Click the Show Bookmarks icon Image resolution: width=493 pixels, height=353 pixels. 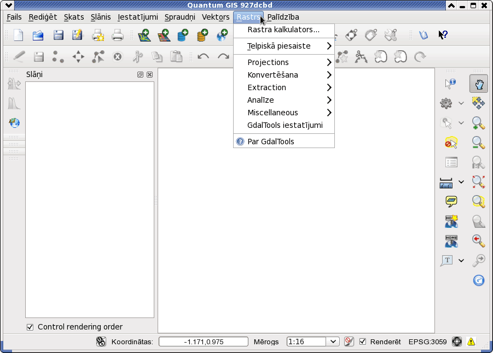[x=451, y=240]
